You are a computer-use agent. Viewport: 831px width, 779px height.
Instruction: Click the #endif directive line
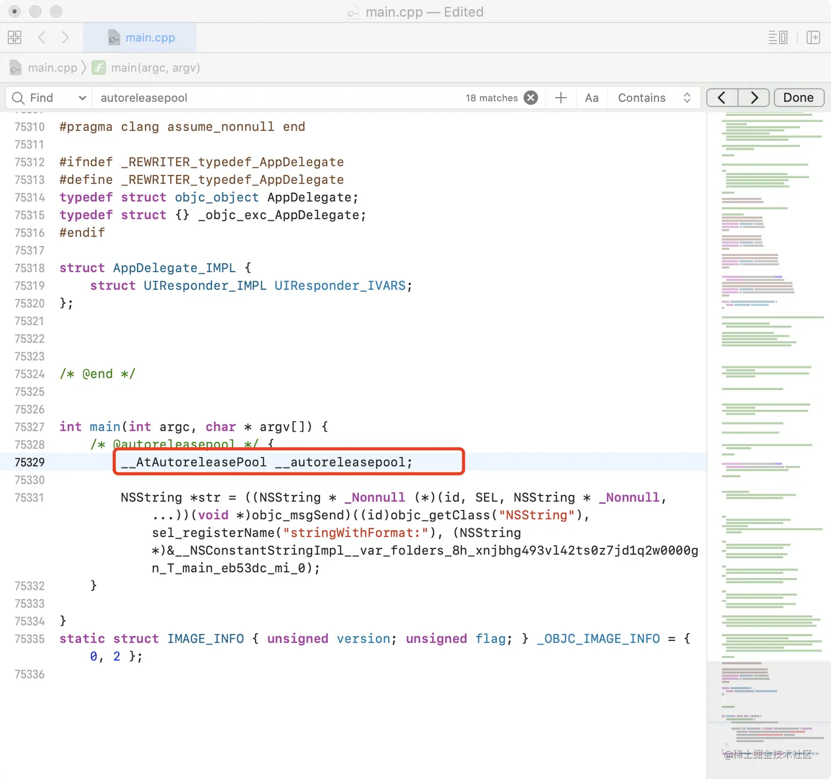[x=82, y=233]
